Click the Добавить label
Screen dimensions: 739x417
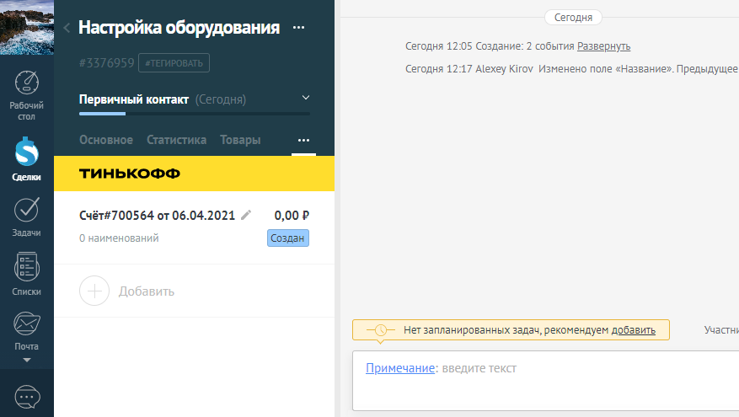(x=147, y=291)
